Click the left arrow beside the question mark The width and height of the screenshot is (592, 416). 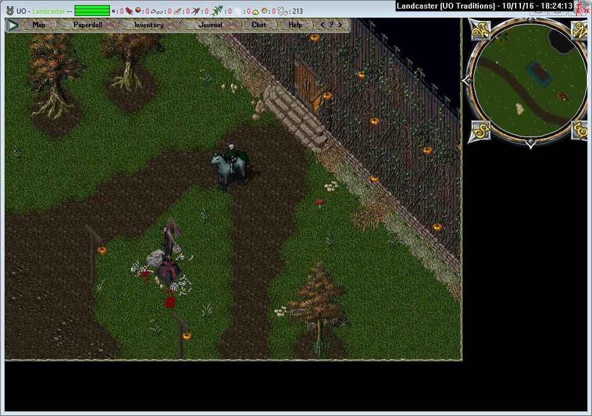click(323, 24)
